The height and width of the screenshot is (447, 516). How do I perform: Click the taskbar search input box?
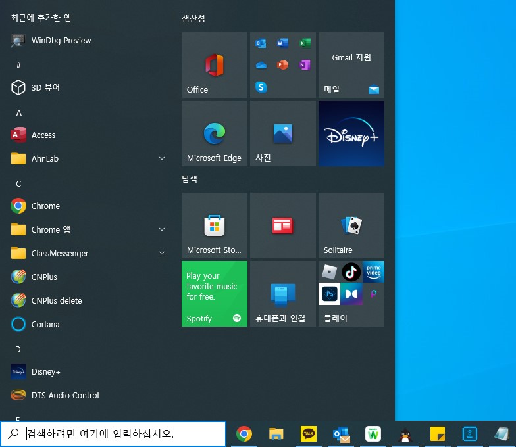(113, 434)
